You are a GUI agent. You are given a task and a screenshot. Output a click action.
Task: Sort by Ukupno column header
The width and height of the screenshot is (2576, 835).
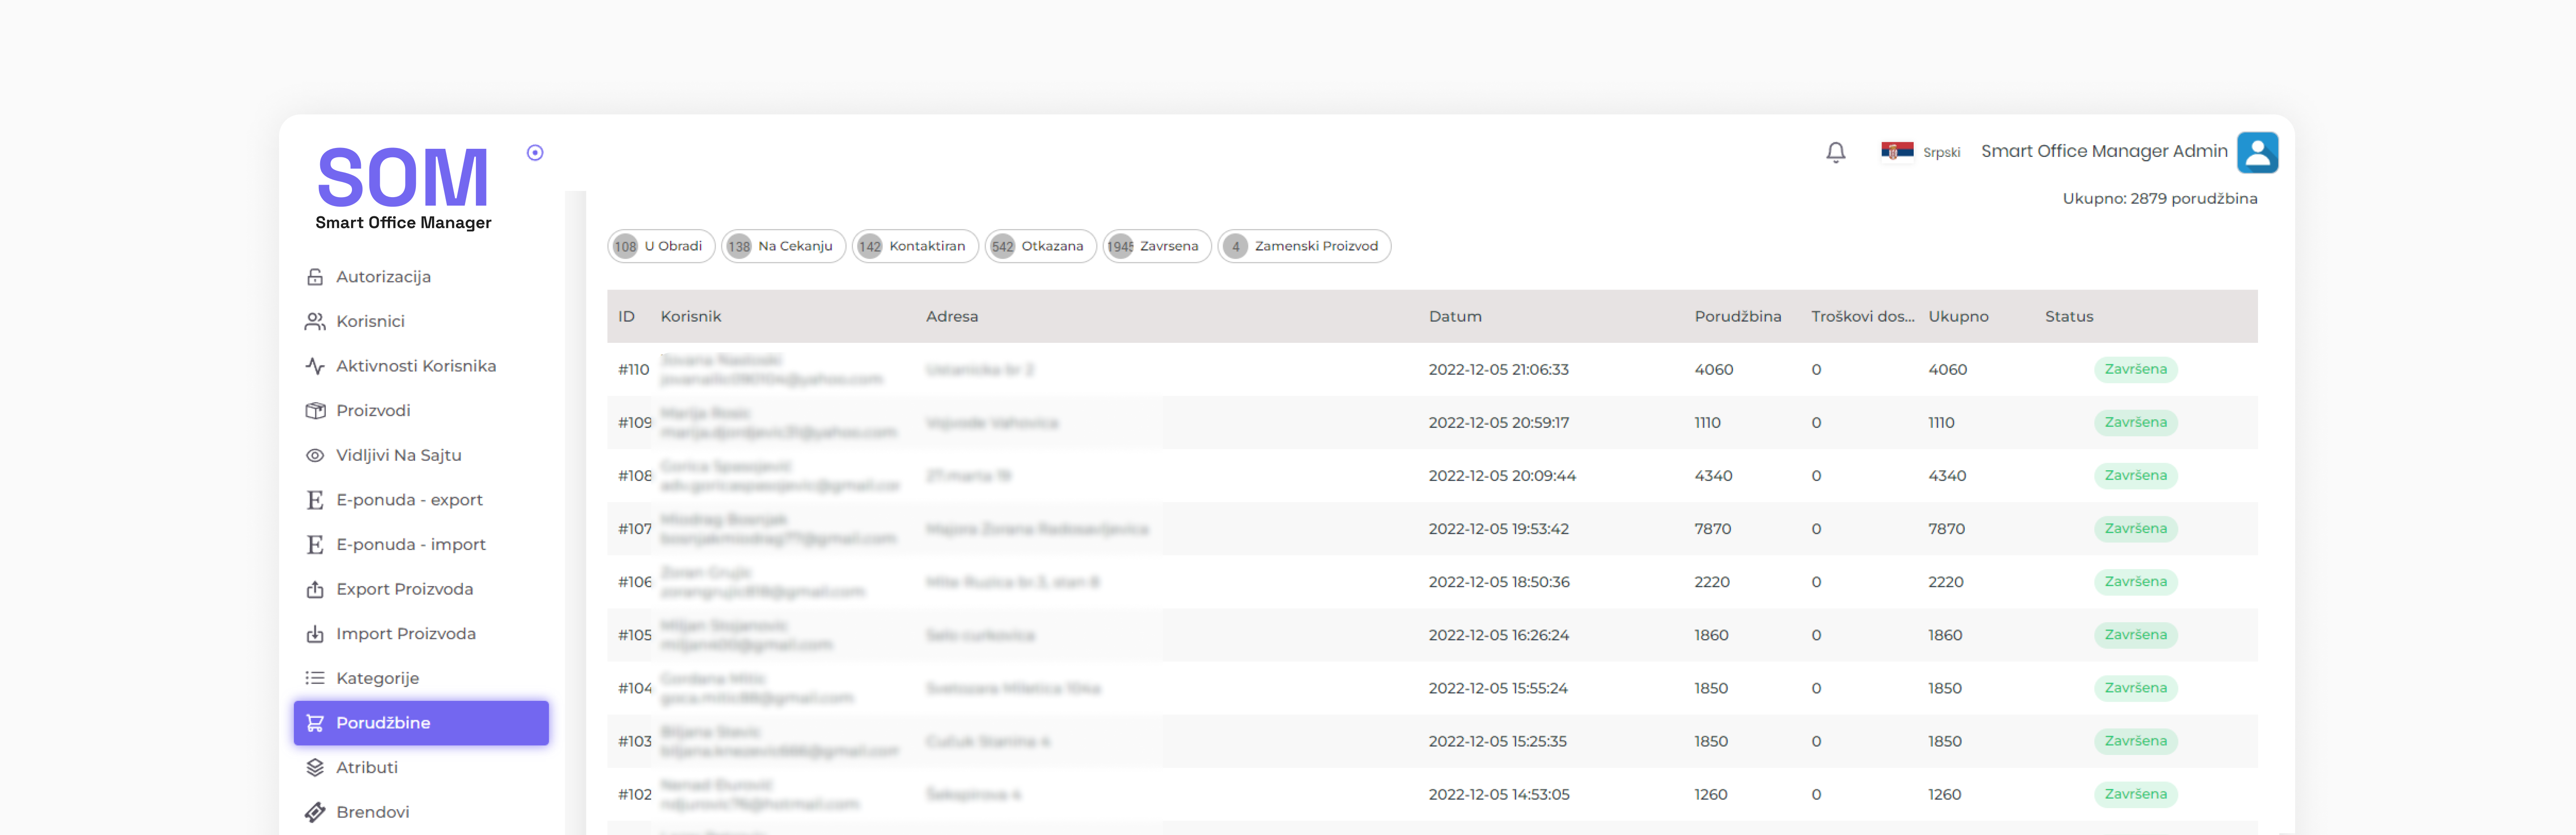pos(1958,317)
